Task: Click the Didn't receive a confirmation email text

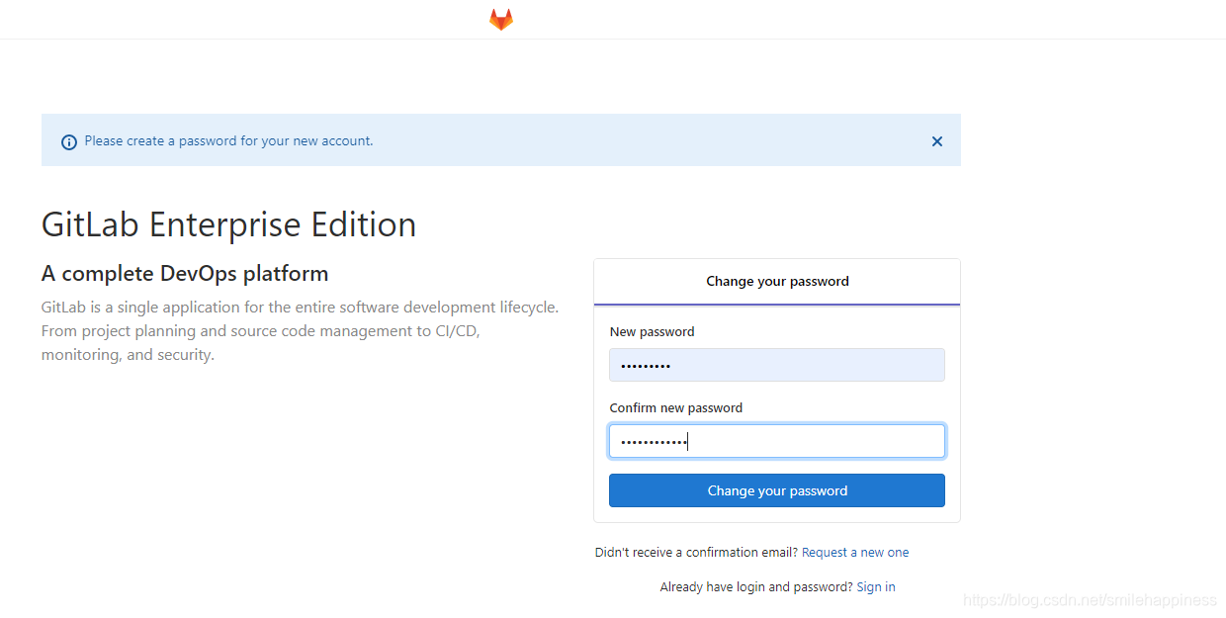Action: 696,553
